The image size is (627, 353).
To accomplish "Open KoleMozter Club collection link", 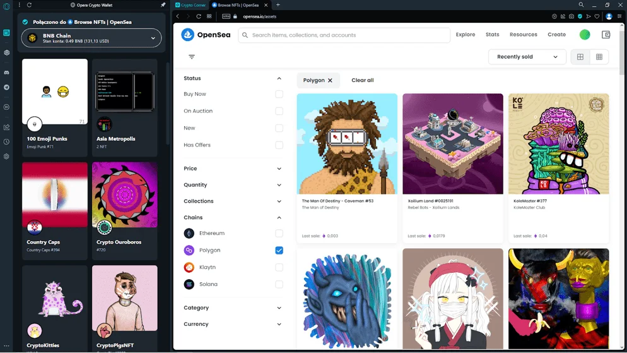I will coord(529,207).
